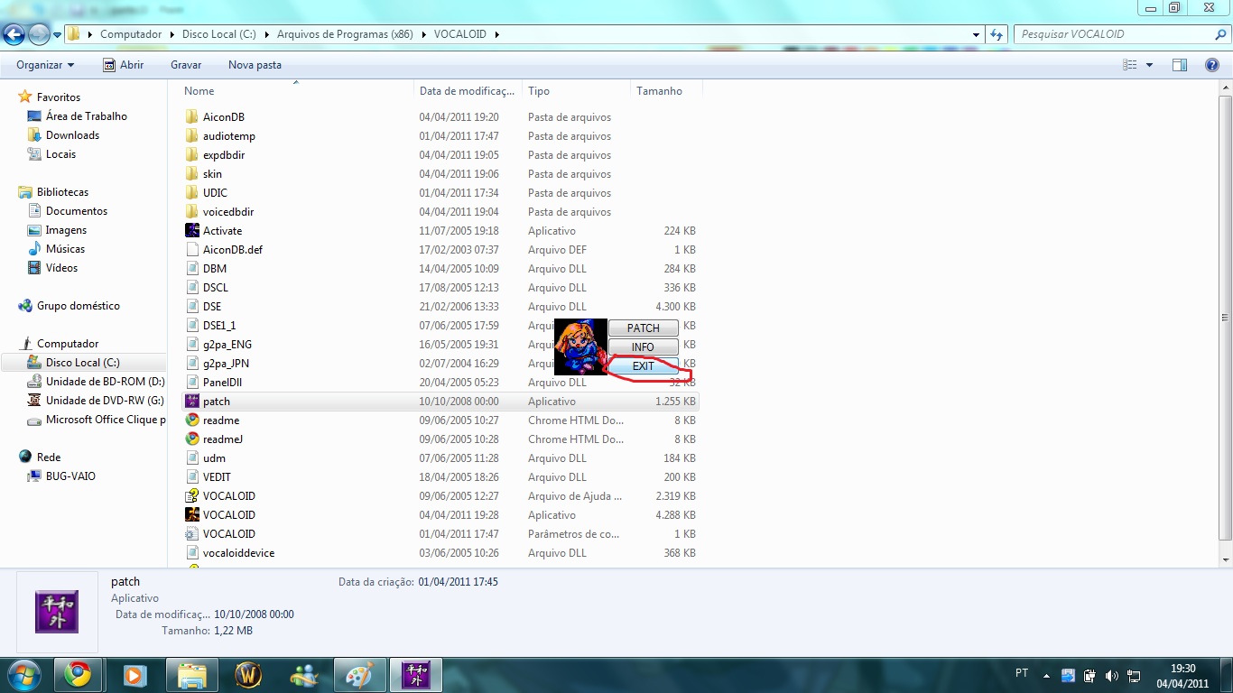Click the Forward navigation arrow
The image size is (1233, 693).
(x=39, y=34)
